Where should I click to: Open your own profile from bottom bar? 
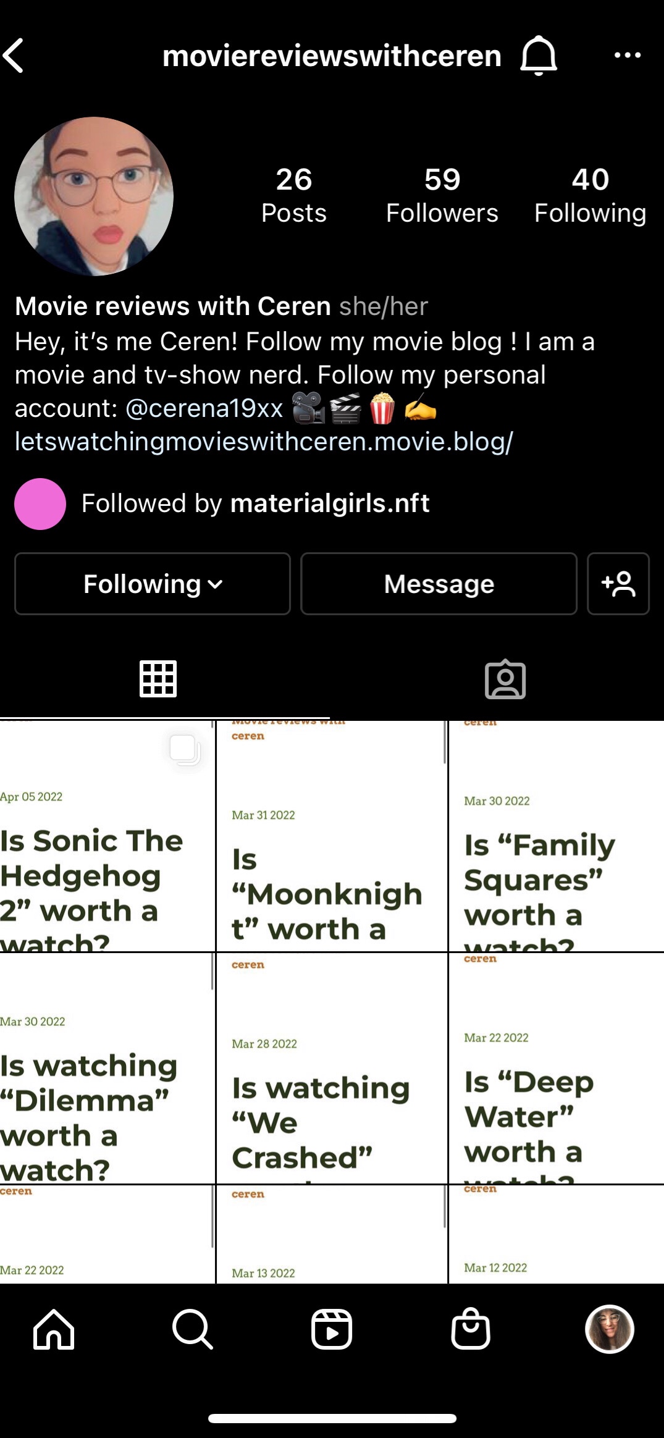pyautogui.click(x=609, y=1329)
